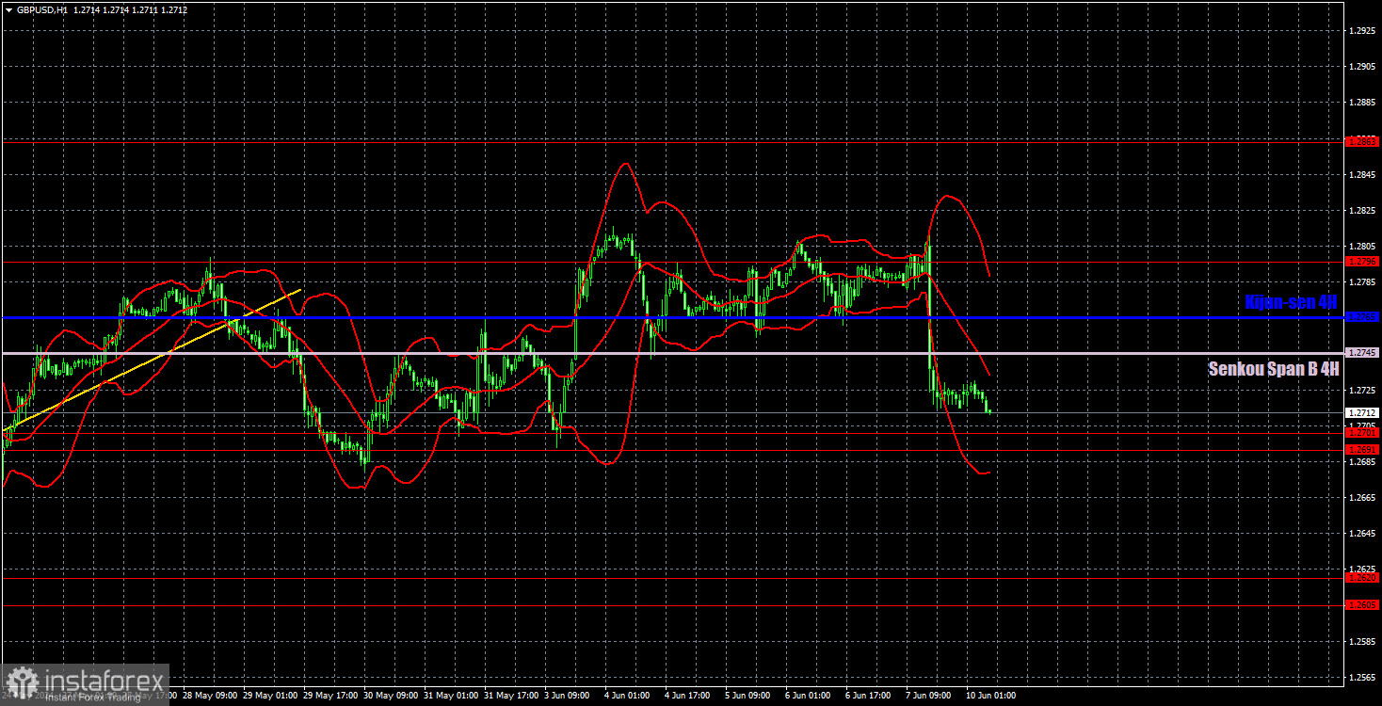The image size is (1382, 706).
Task: Click the red 1.2796 level price tag
Action: [x=1362, y=262]
